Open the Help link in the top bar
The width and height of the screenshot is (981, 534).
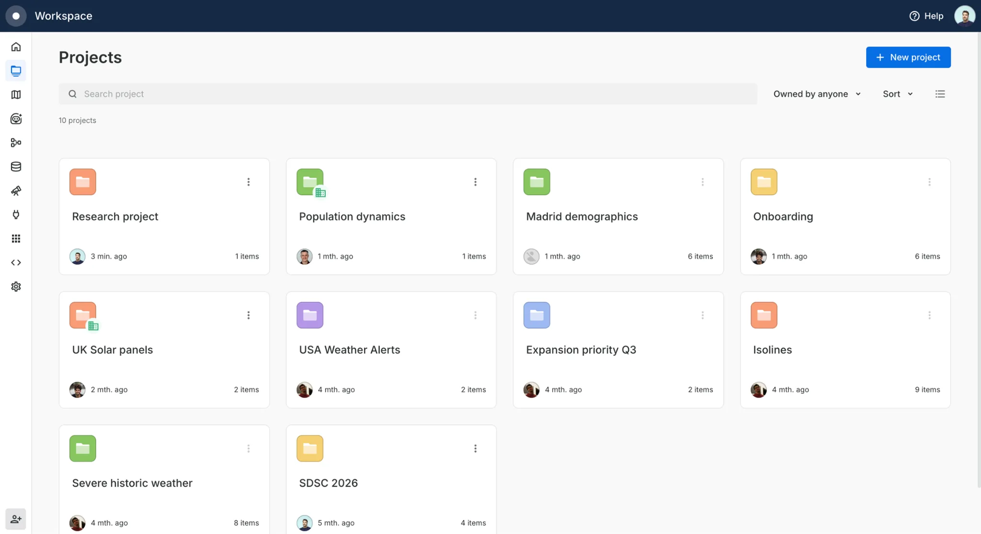pos(926,16)
